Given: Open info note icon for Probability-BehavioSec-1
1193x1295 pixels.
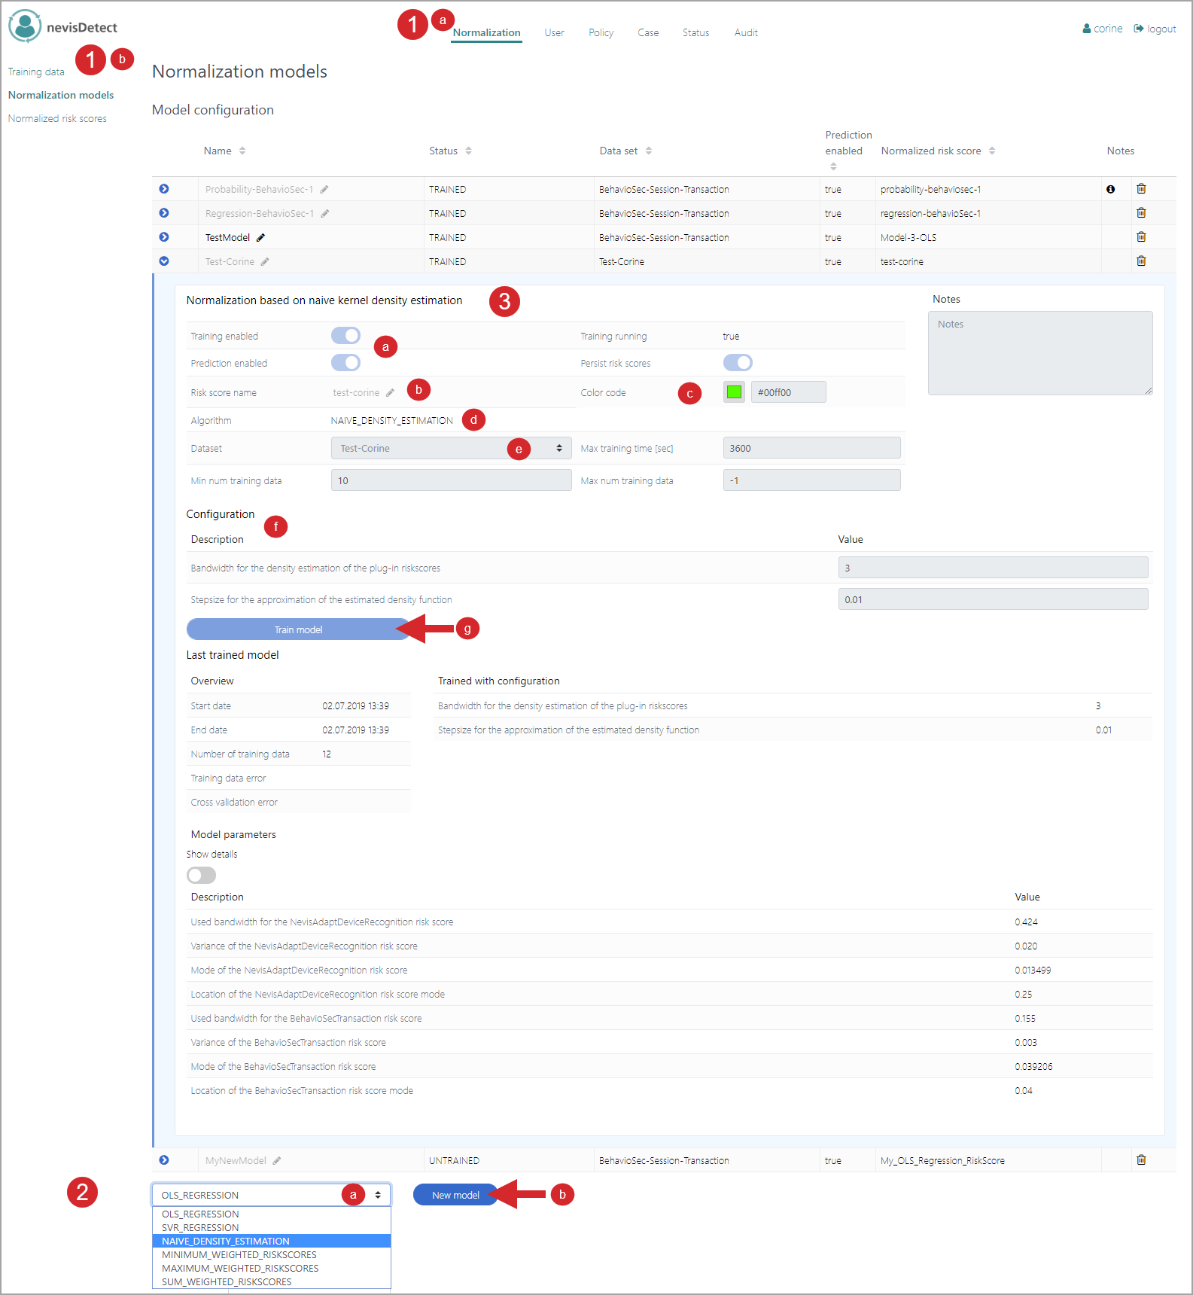Looking at the screenshot, I should [1110, 190].
